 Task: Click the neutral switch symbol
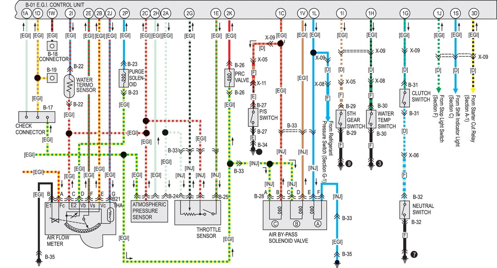404,210
